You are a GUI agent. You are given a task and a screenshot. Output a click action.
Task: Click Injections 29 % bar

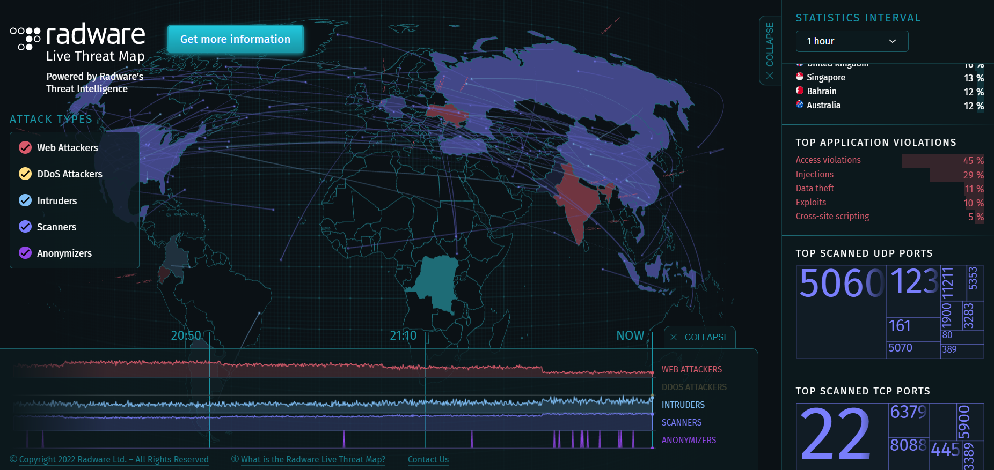click(x=957, y=175)
